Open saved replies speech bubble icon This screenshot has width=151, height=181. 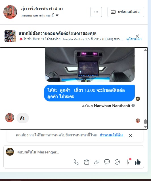(107, 162)
